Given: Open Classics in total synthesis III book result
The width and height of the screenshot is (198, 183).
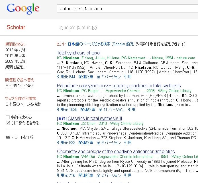Looking at the screenshot, I should pyautogui.click(x=95, y=118).
